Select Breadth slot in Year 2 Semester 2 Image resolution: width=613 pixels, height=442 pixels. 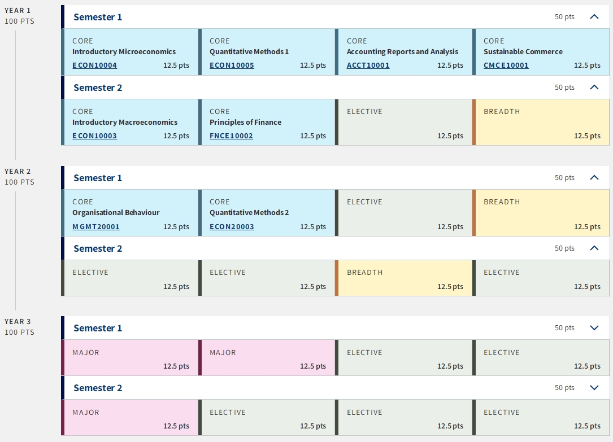click(x=404, y=278)
